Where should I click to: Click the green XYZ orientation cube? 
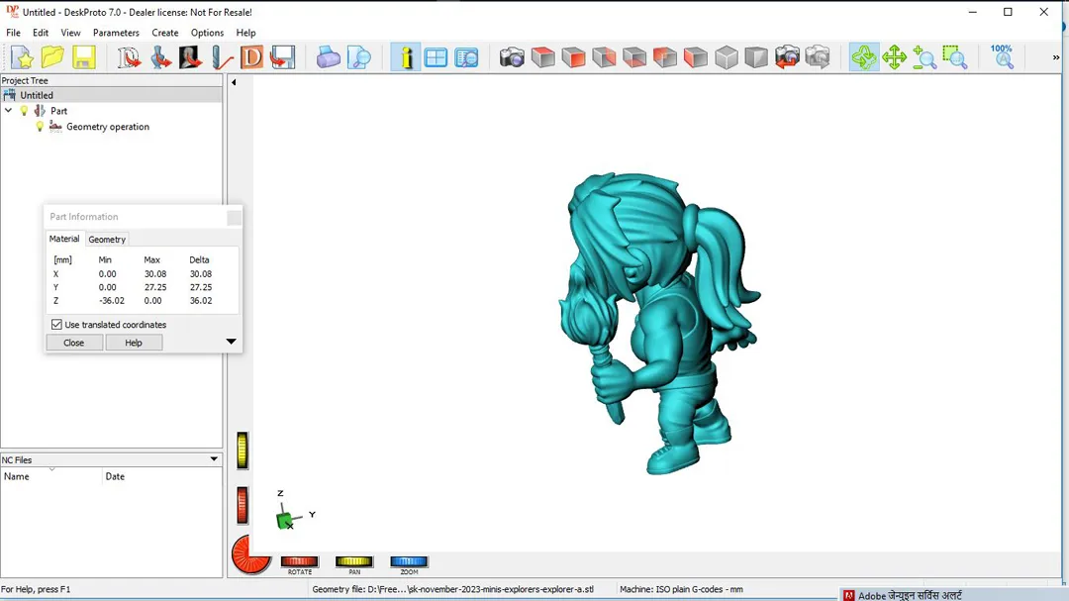[x=285, y=520]
